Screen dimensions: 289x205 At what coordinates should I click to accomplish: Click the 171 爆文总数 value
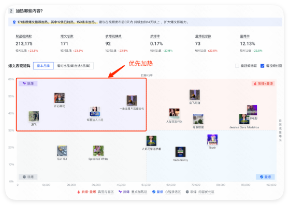[64, 43]
